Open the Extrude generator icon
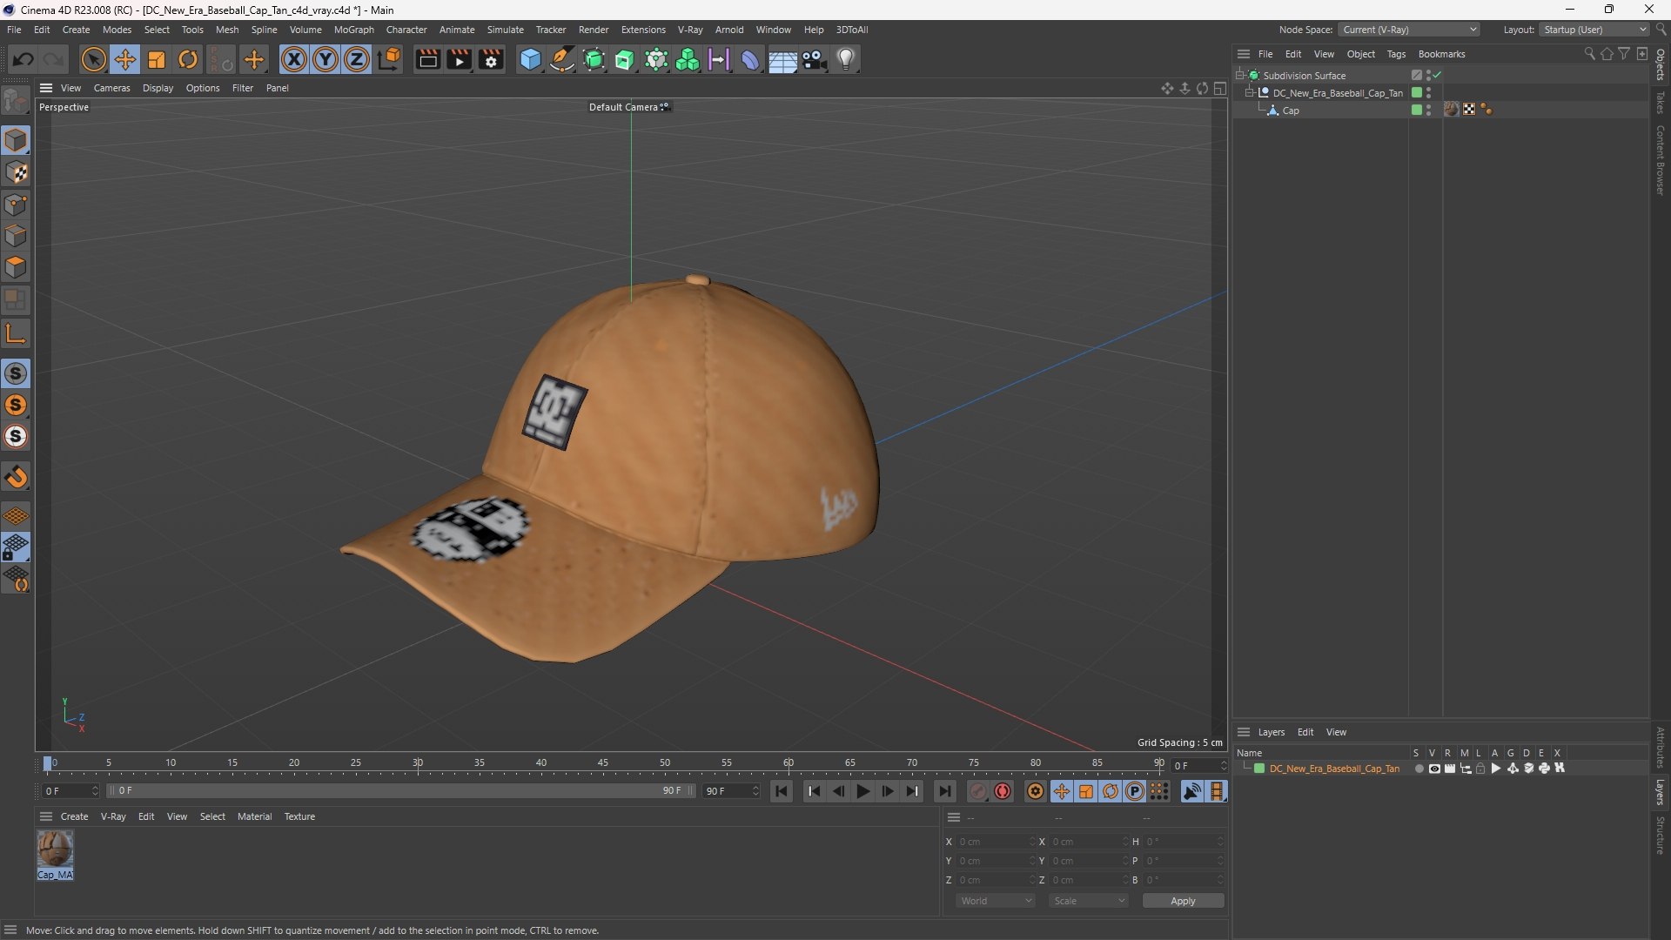 (625, 59)
